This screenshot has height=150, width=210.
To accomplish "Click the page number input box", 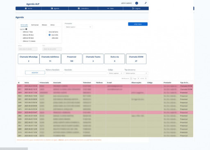I will [138, 79].
